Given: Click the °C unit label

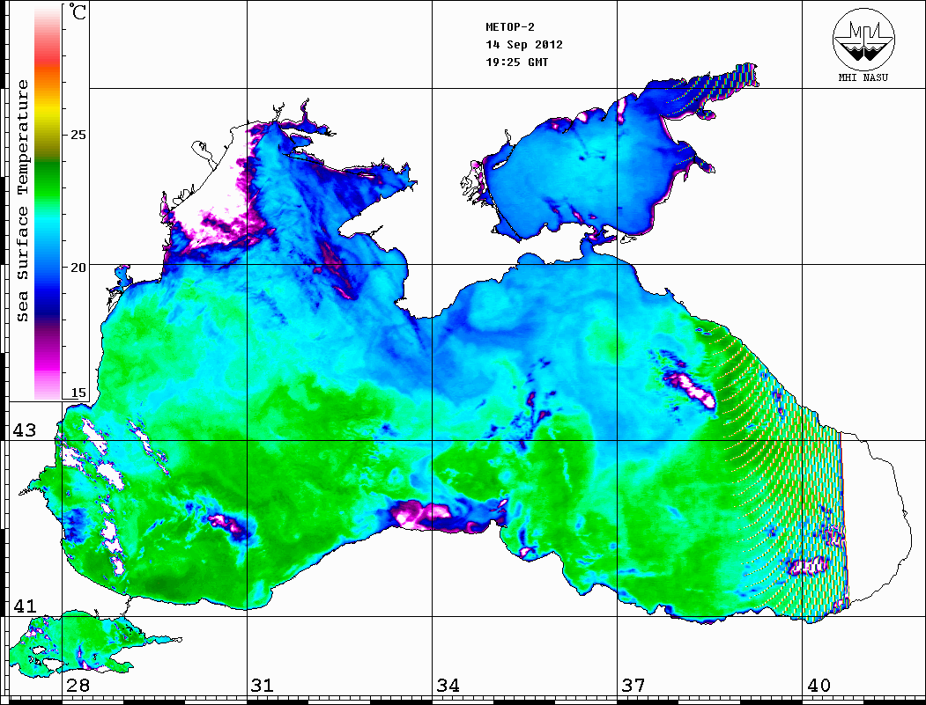Looking at the screenshot, I should click(x=78, y=11).
